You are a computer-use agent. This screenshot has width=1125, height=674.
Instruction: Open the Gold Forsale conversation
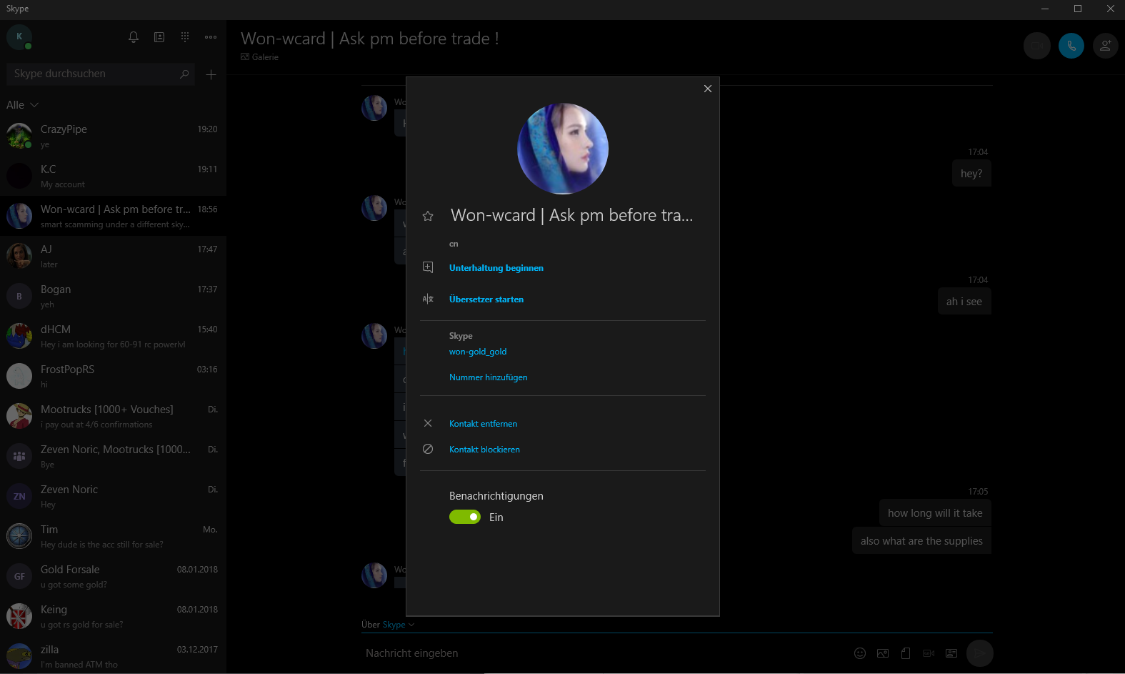tap(113, 576)
